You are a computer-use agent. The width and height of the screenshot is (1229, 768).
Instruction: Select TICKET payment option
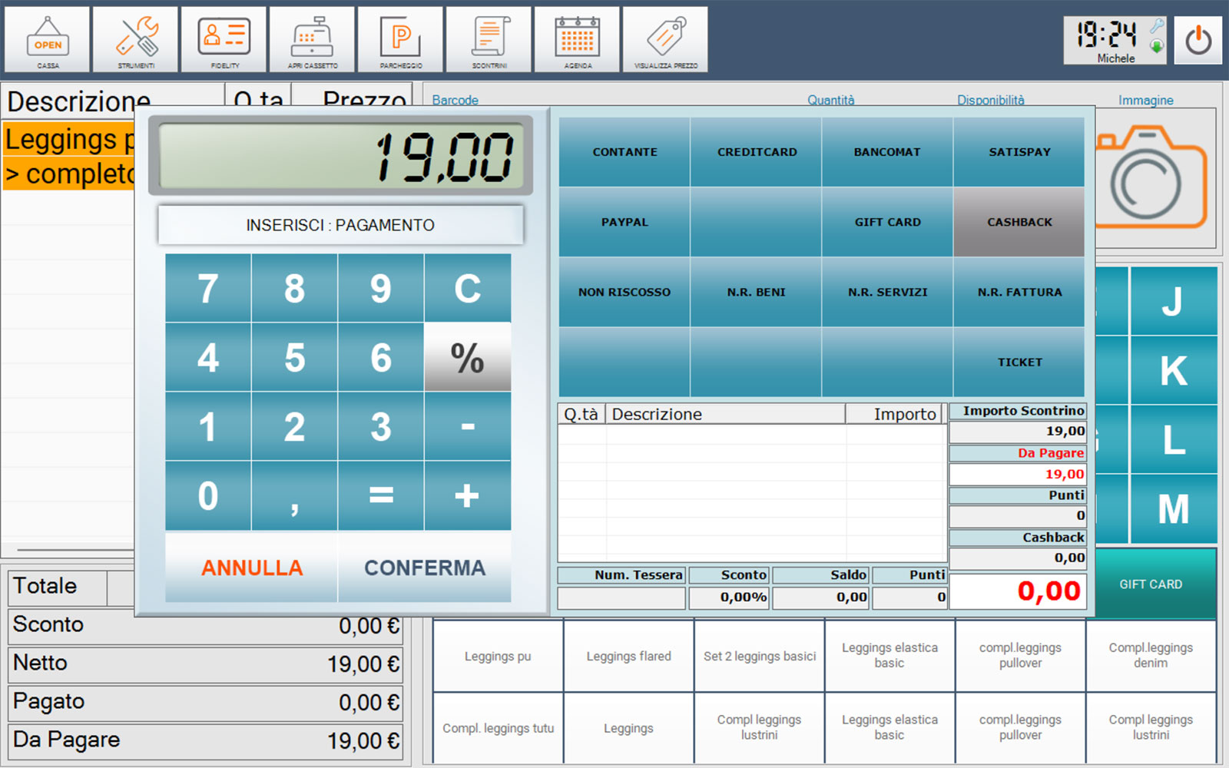point(1019,362)
